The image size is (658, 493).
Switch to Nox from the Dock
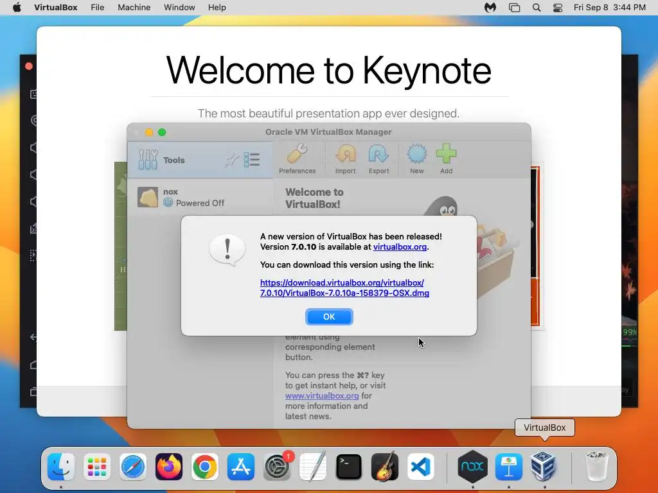tap(472, 467)
